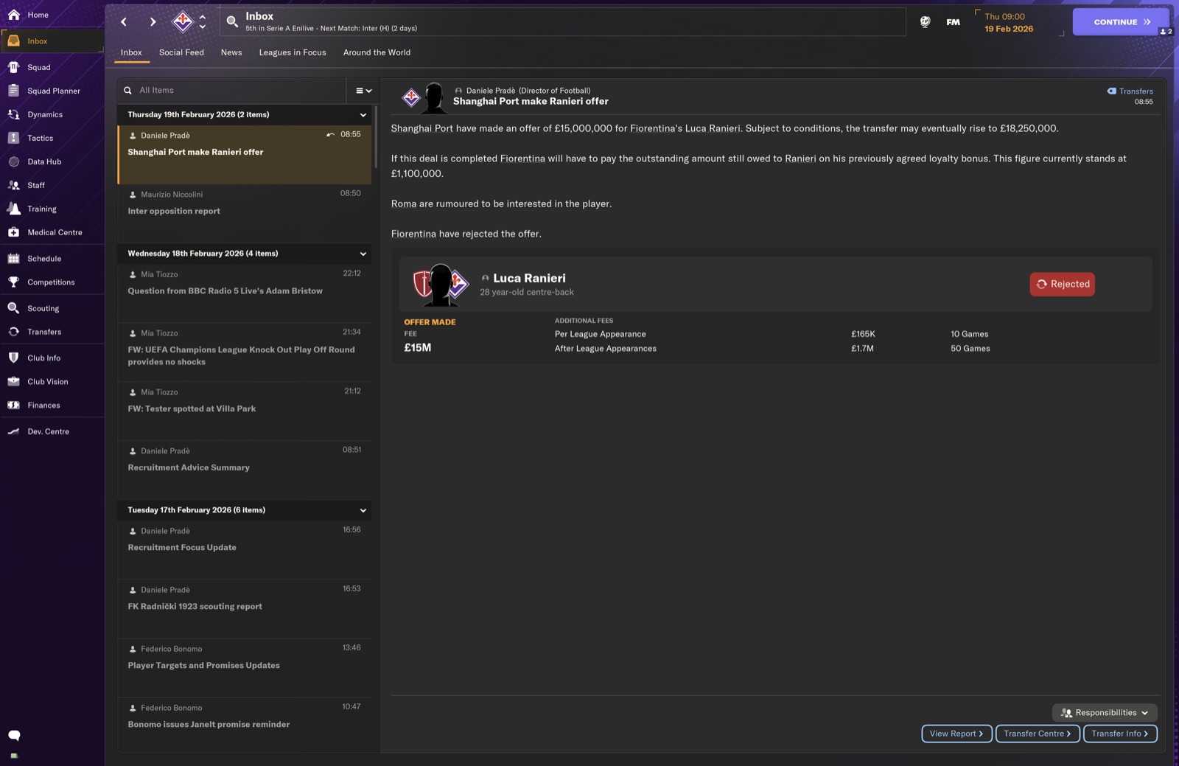Collapse the Tuesday 17th February 2026 group
The width and height of the screenshot is (1179, 766).
tap(363, 510)
